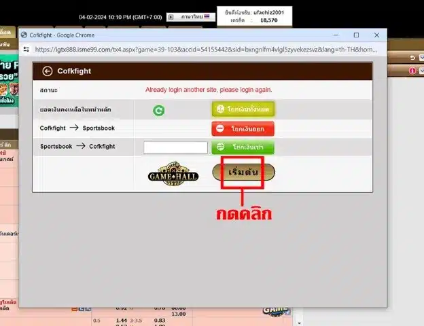Refresh the main wallet balance
The width and height of the screenshot is (424, 326).
tap(159, 110)
